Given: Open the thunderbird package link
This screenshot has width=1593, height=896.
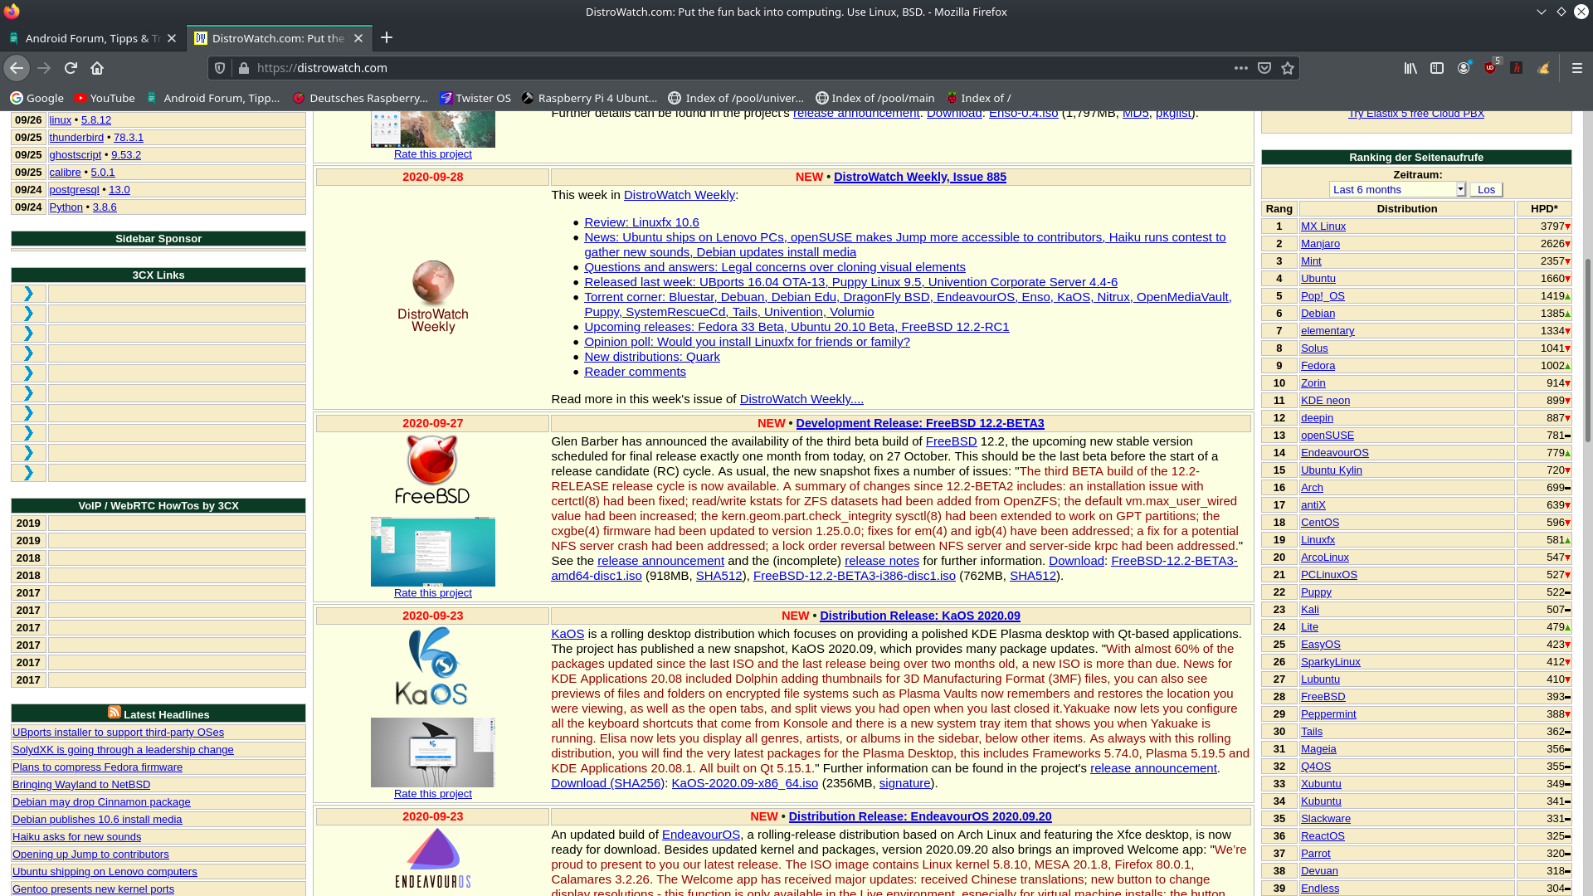Looking at the screenshot, I should [76, 138].
